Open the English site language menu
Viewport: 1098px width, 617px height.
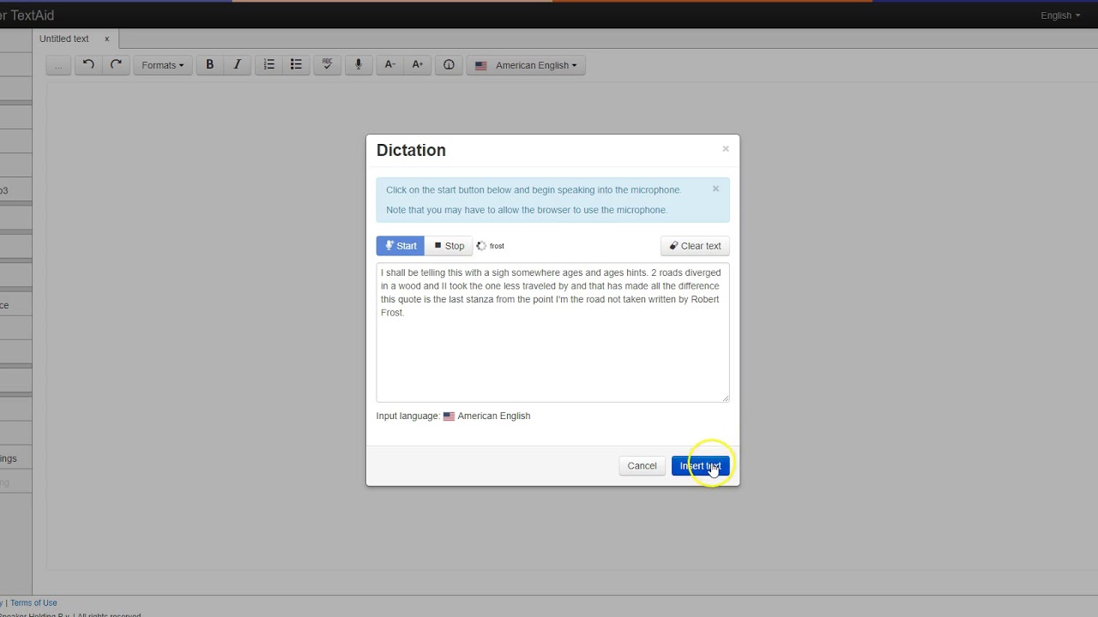(x=1060, y=15)
